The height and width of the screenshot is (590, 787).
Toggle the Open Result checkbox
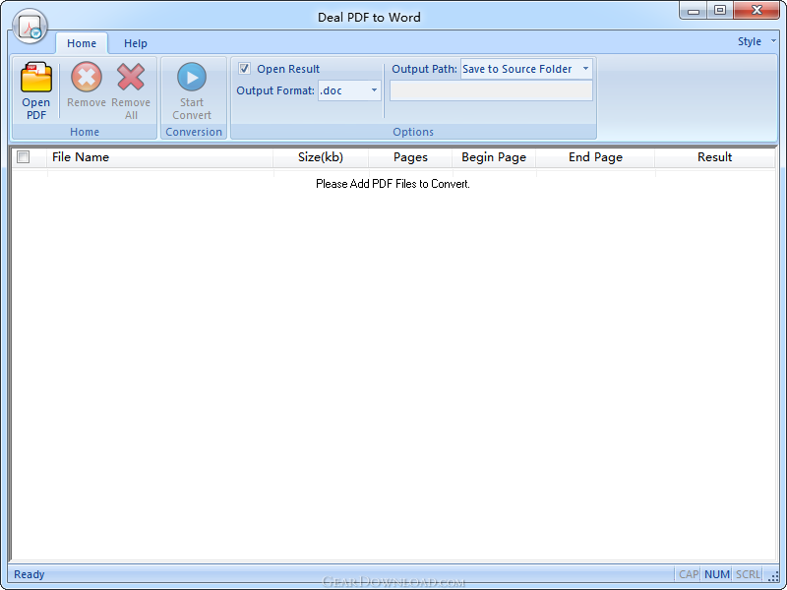pyautogui.click(x=244, y=69)
